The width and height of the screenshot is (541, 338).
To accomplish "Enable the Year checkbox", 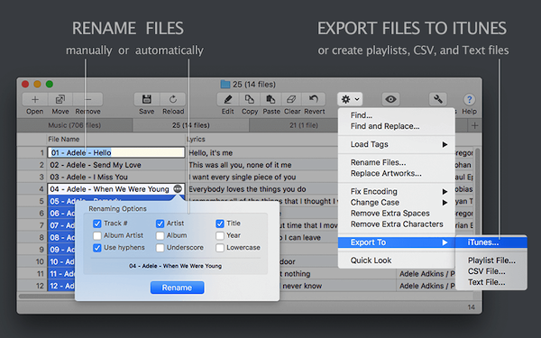I will (220, 235).
